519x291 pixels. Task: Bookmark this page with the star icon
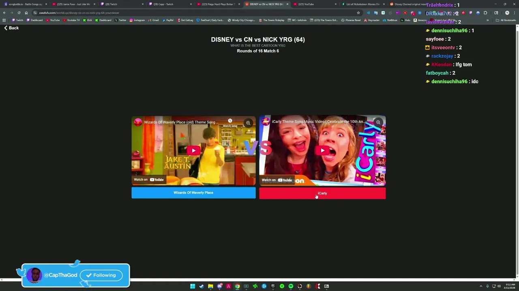click(358, 13)
